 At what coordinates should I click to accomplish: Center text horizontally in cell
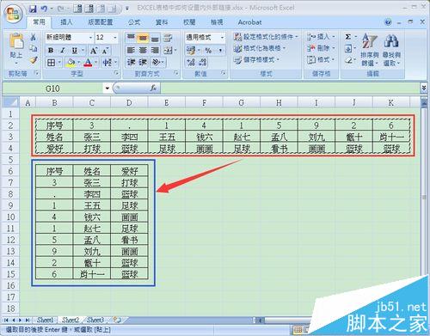pos(143,51)
